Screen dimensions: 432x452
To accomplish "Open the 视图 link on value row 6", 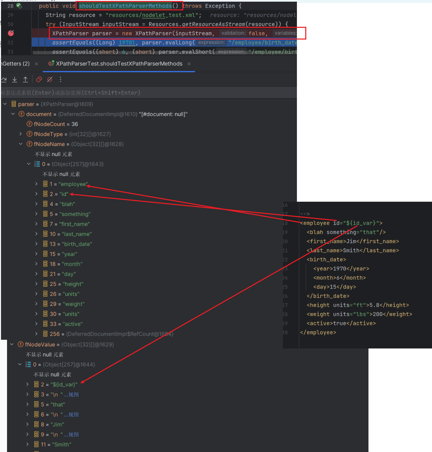I will tap(74, 414).
